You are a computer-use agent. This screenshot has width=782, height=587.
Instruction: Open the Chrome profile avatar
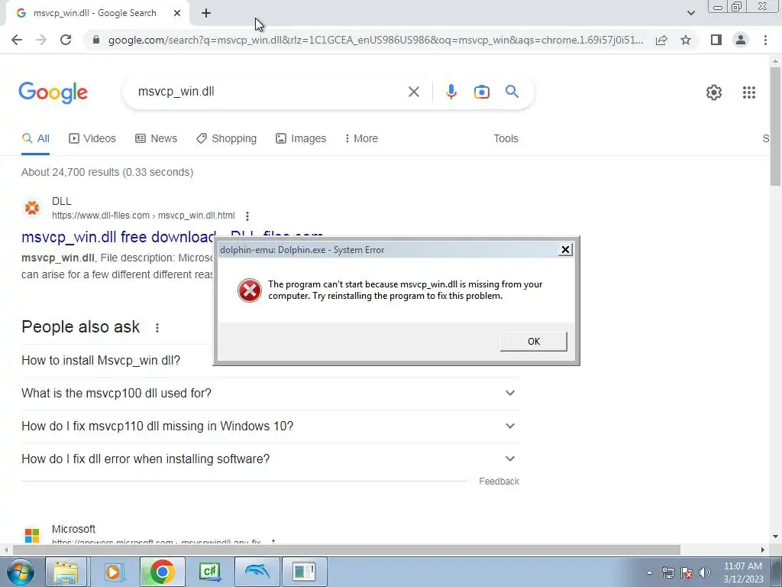741,40
